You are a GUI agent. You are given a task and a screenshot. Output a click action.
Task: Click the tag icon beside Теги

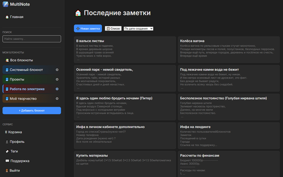(x=7, y=152)
